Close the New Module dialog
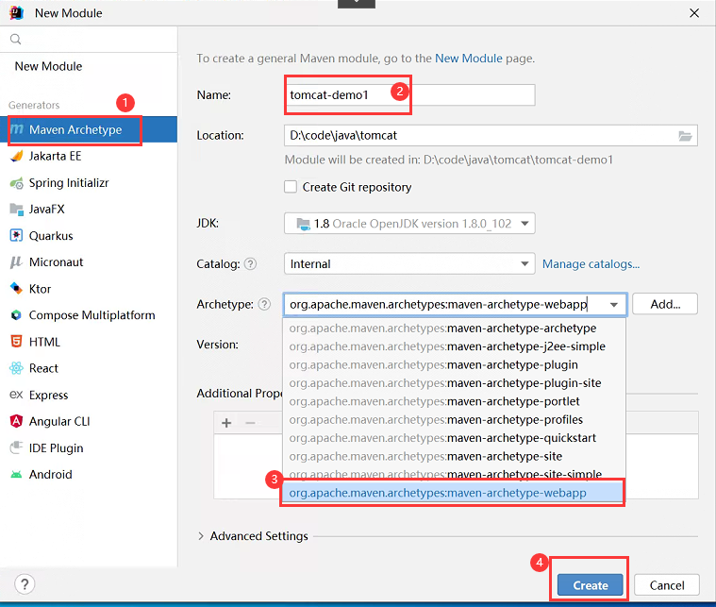This screenshot has height=607, width=716. [694, 13]
